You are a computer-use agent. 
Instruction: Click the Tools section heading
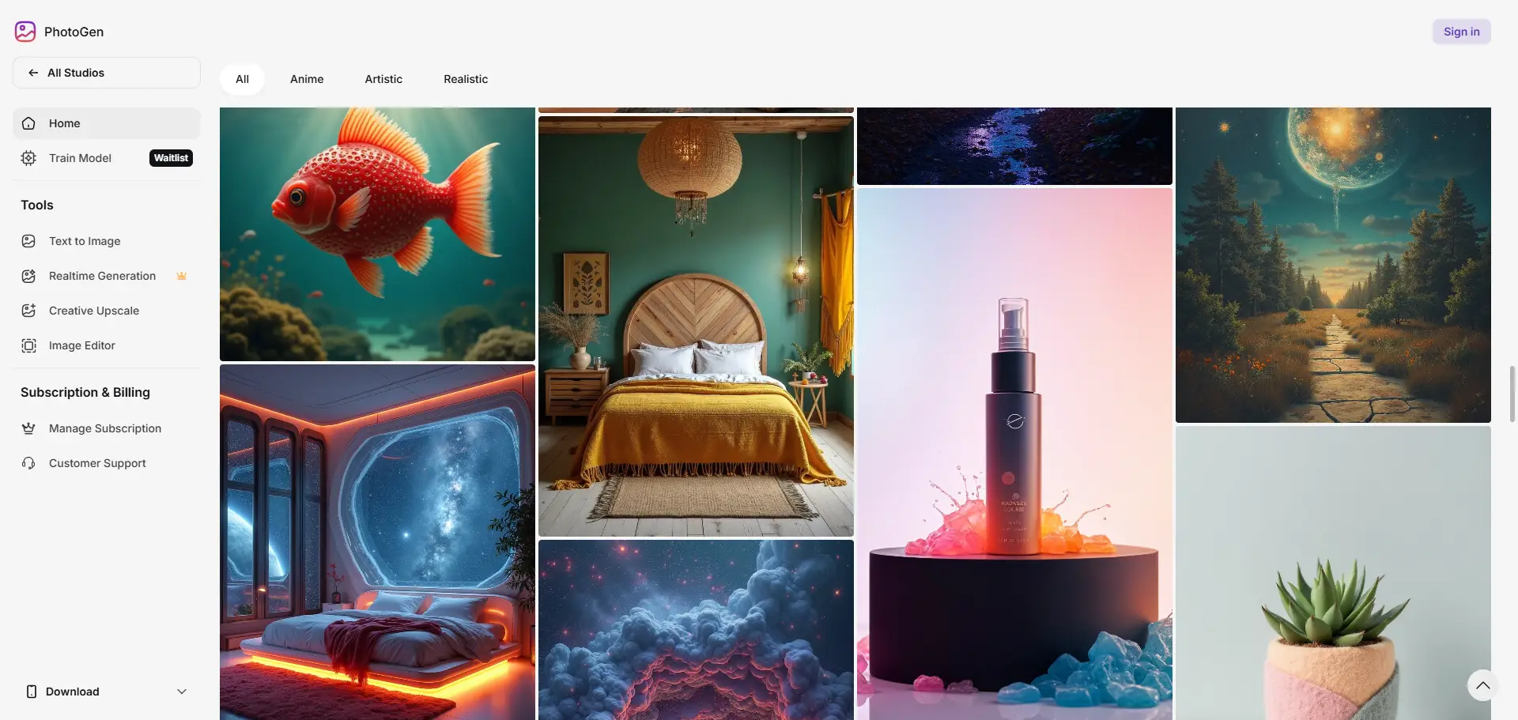click(37, 205)
